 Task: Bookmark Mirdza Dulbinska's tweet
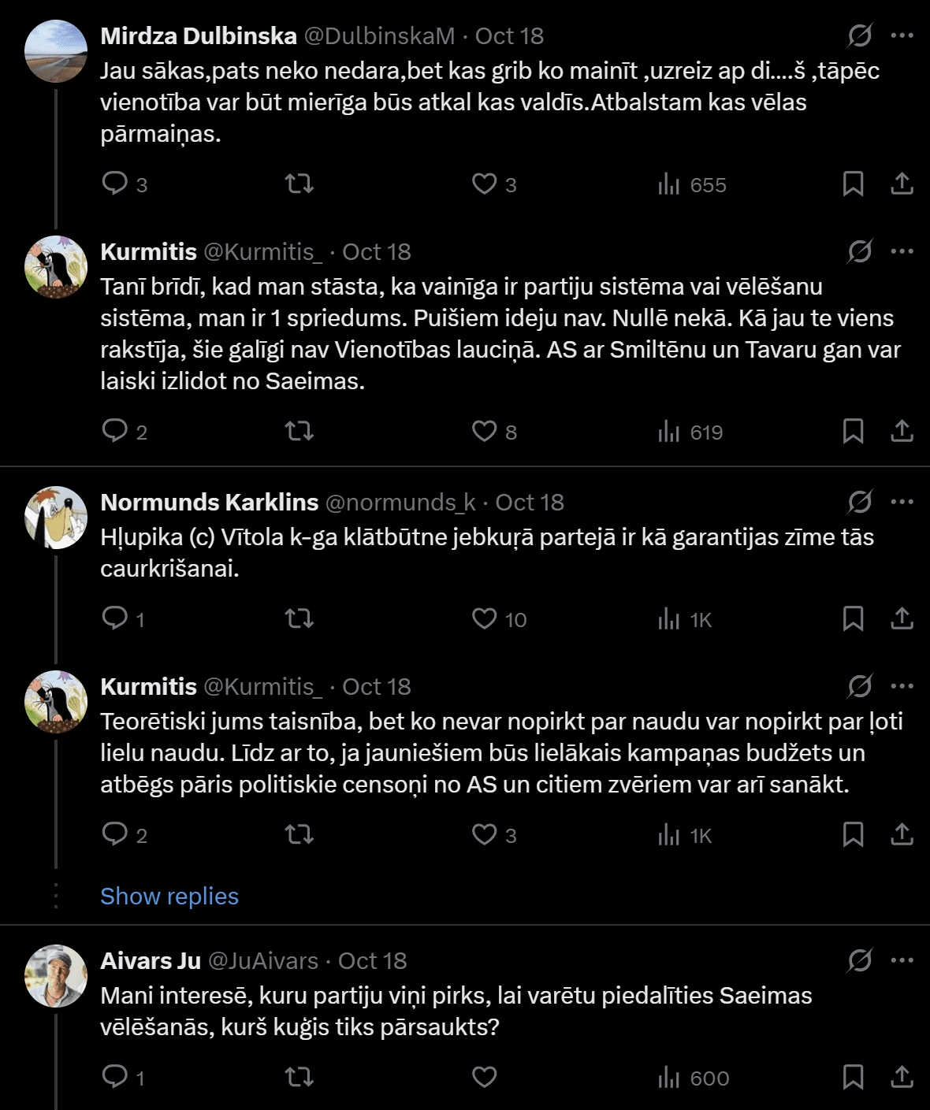coord(853,184)
